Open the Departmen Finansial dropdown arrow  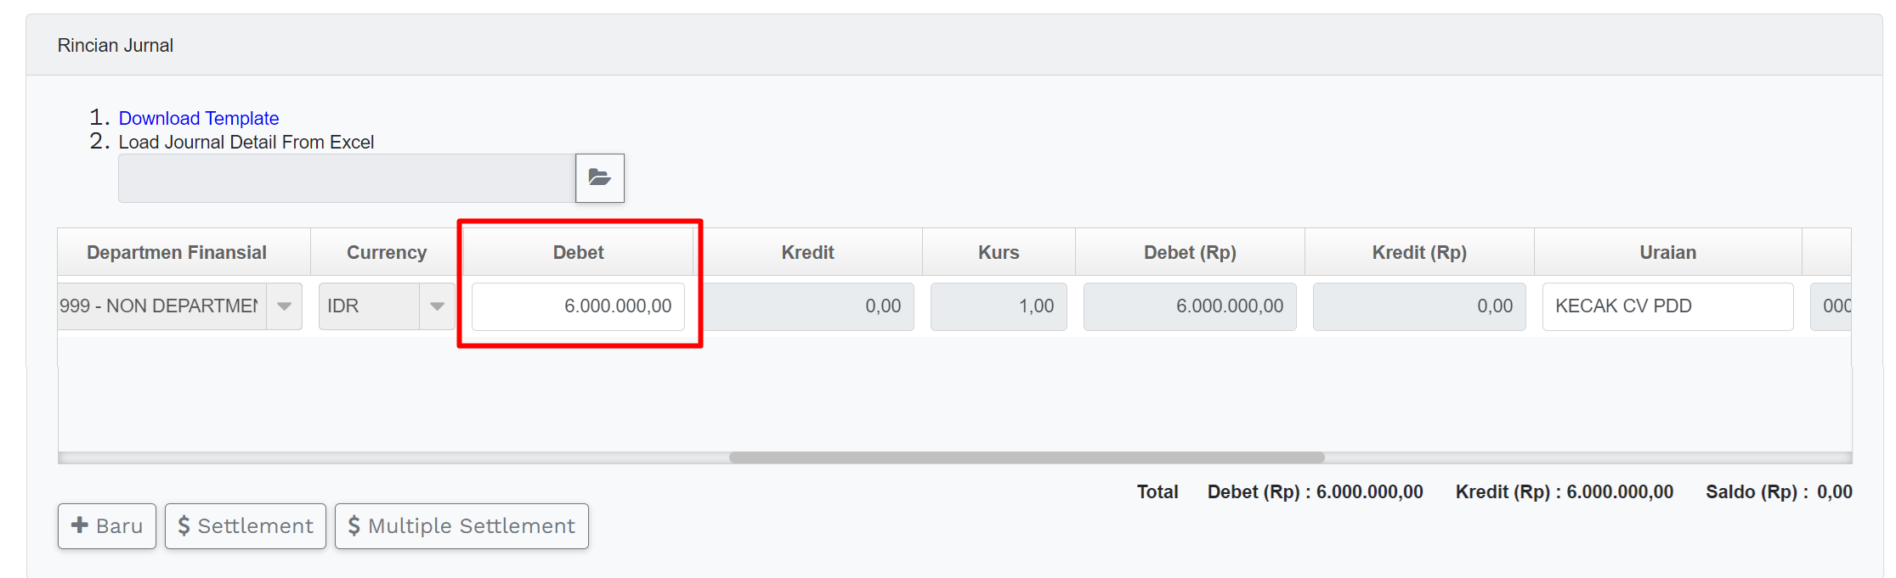coord(285,306)
